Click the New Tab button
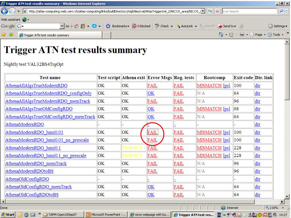 click(107, 35)
